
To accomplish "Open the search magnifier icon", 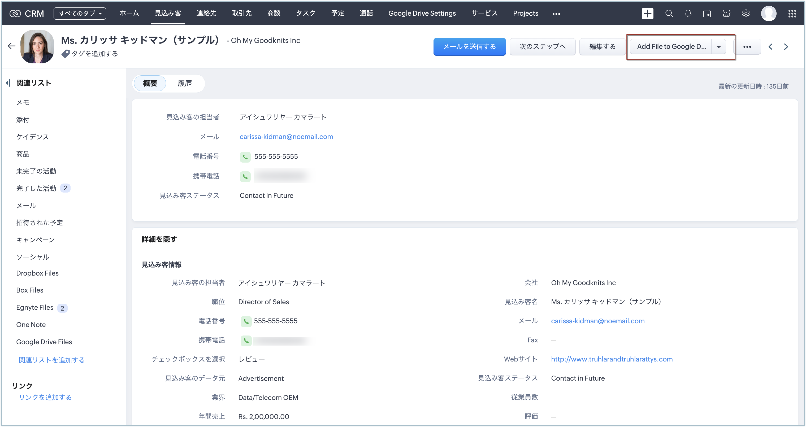I will tap(669, 14).
